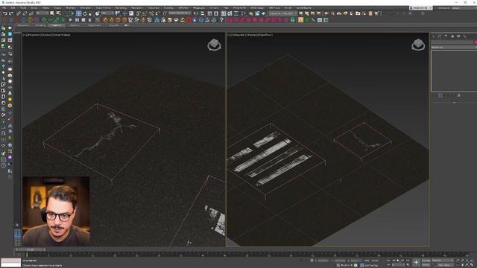
Task: Click the pink MAXScript mini listener box
Action: pos(10,261)
